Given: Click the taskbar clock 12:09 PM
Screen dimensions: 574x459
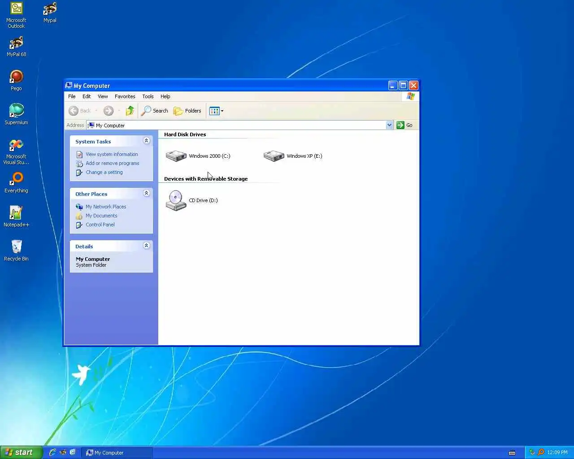Looking at the screenshot, I should (557, 452).
